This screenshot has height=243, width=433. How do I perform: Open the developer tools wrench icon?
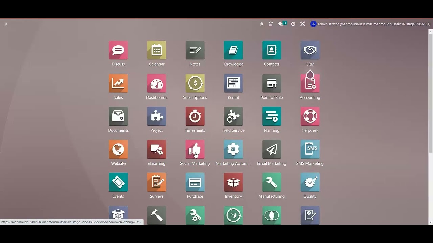click(302, 24)
